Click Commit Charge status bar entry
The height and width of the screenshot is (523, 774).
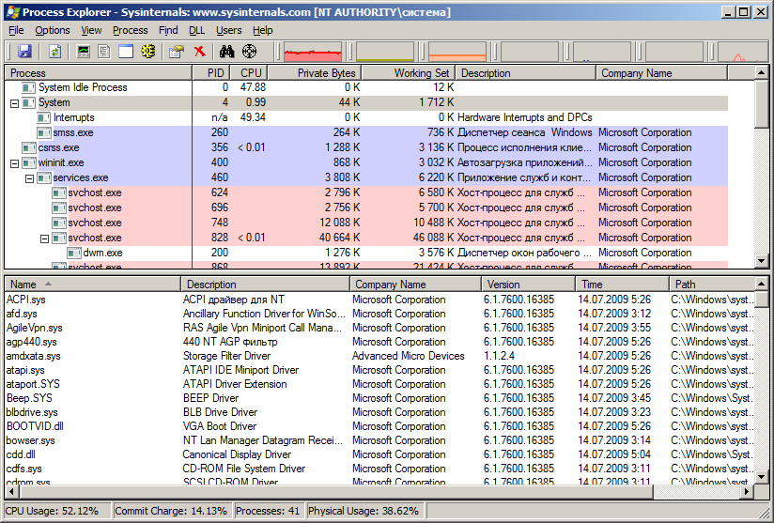[x=173, y=511]
